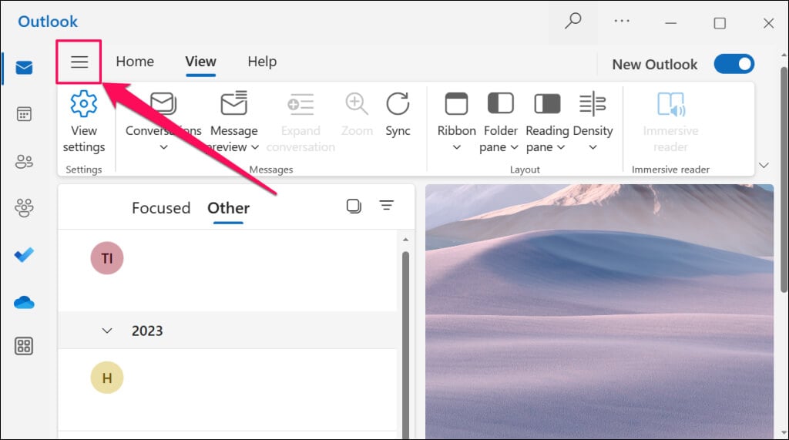The height and width of the screenshot is (440, 789).
Task: Select the View ribbon tab
Action: [201, 62]
